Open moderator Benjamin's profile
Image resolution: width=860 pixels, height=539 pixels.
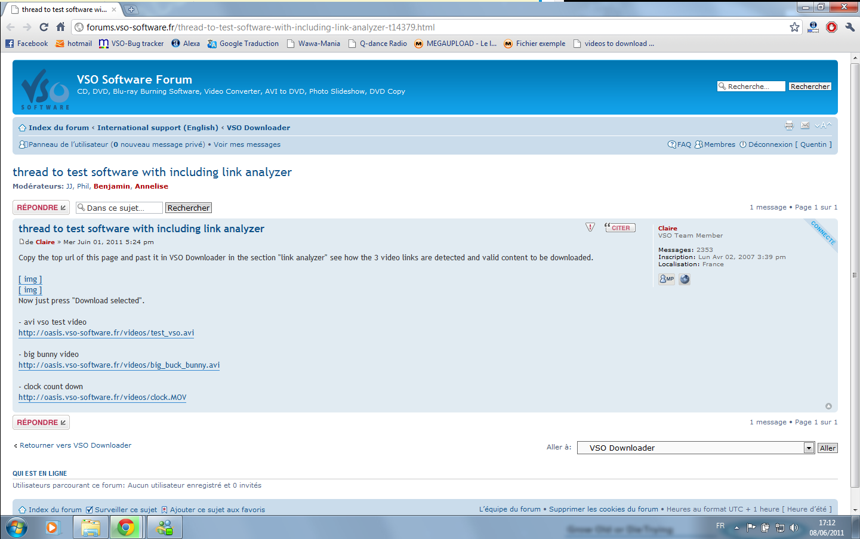112,186
